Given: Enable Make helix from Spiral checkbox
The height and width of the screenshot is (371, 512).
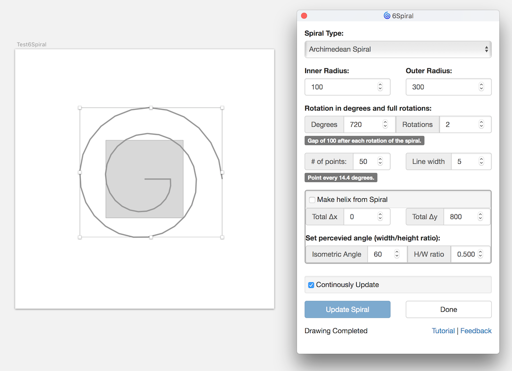Looking at the screenshot, I should pos(312,200).
